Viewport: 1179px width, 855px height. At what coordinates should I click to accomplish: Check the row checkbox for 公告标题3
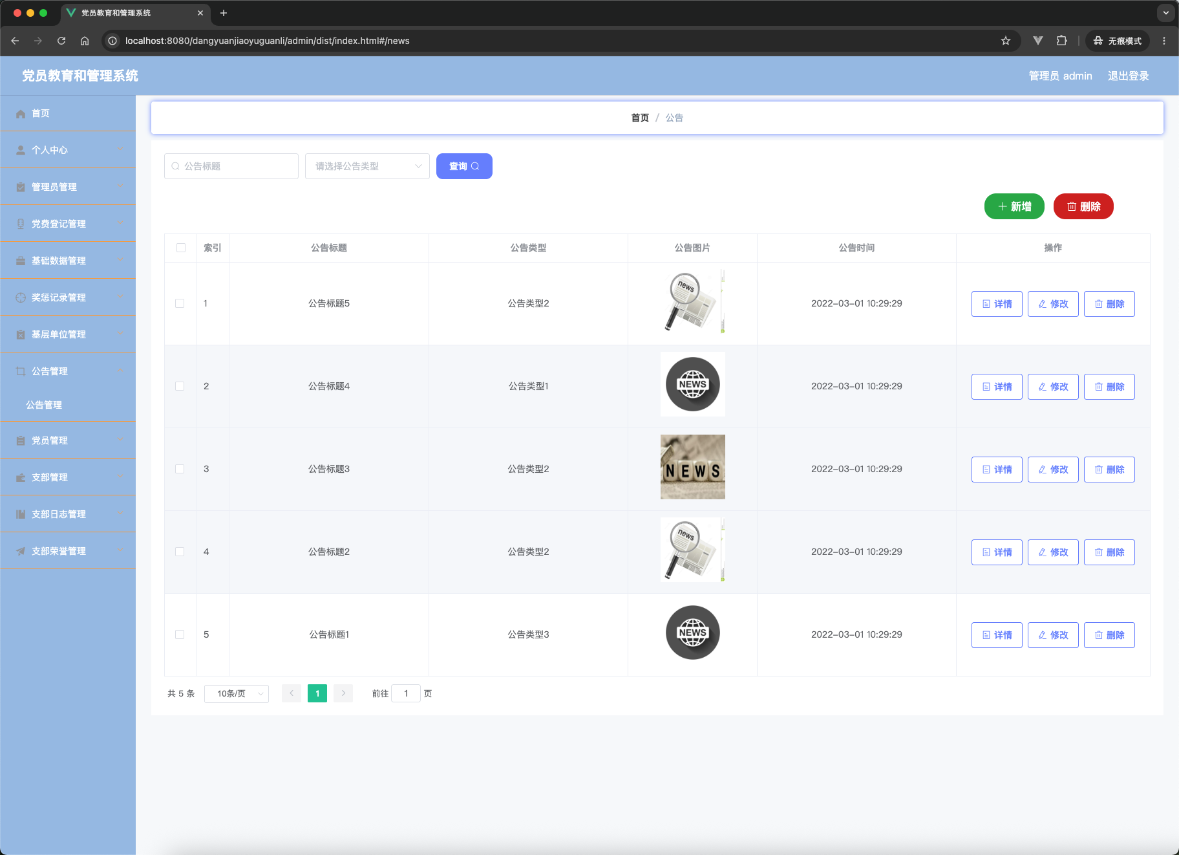click(180, 469)
